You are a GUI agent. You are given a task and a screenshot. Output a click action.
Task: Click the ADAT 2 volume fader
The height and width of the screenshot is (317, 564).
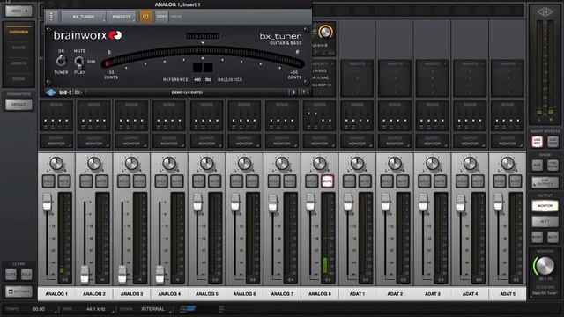tap(386, 203)
